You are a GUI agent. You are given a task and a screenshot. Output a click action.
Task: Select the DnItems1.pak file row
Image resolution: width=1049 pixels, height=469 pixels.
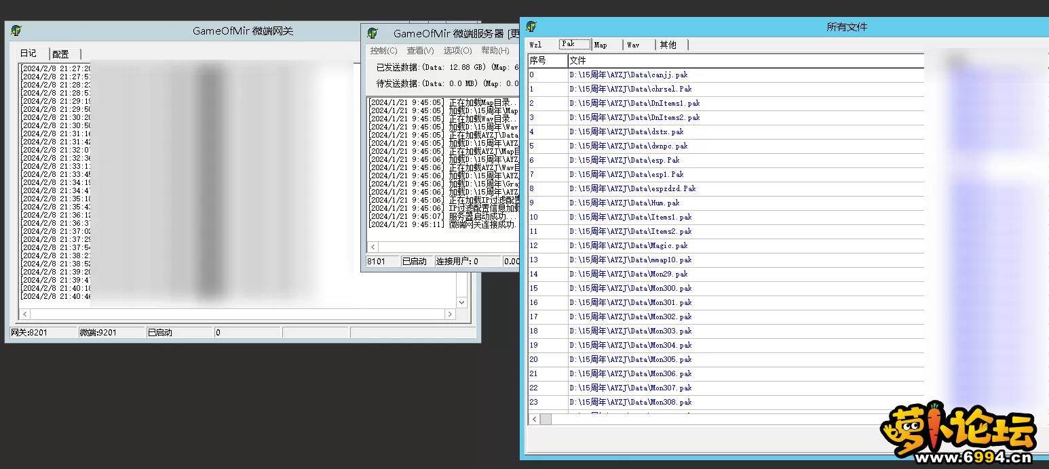(x=725, y=103)
